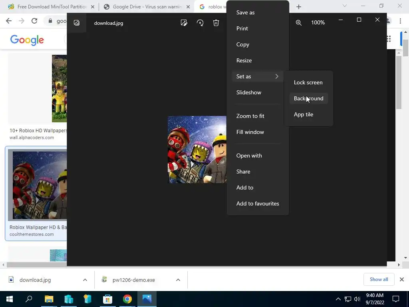Expand options for download.jpg download
Screen dimensions: 409x307
click(x=85, y=280)
